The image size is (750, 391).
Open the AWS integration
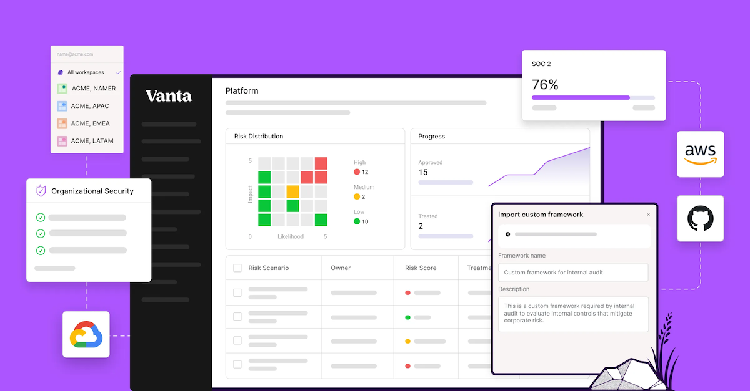click(x=701, y=154)
